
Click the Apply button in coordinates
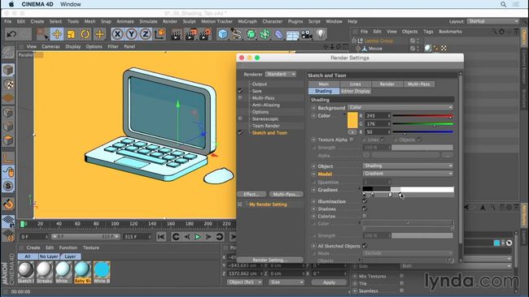click(x=329, y=282)
